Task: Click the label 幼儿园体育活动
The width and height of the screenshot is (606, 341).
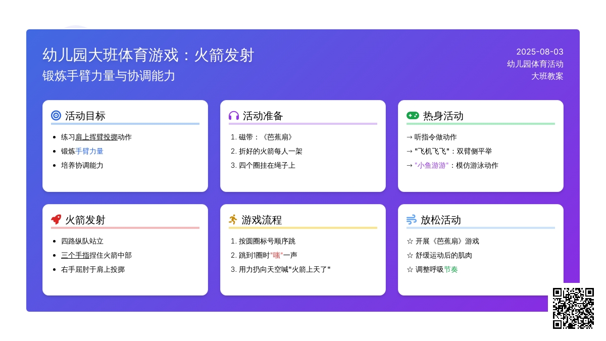Action: pos(535,64)
